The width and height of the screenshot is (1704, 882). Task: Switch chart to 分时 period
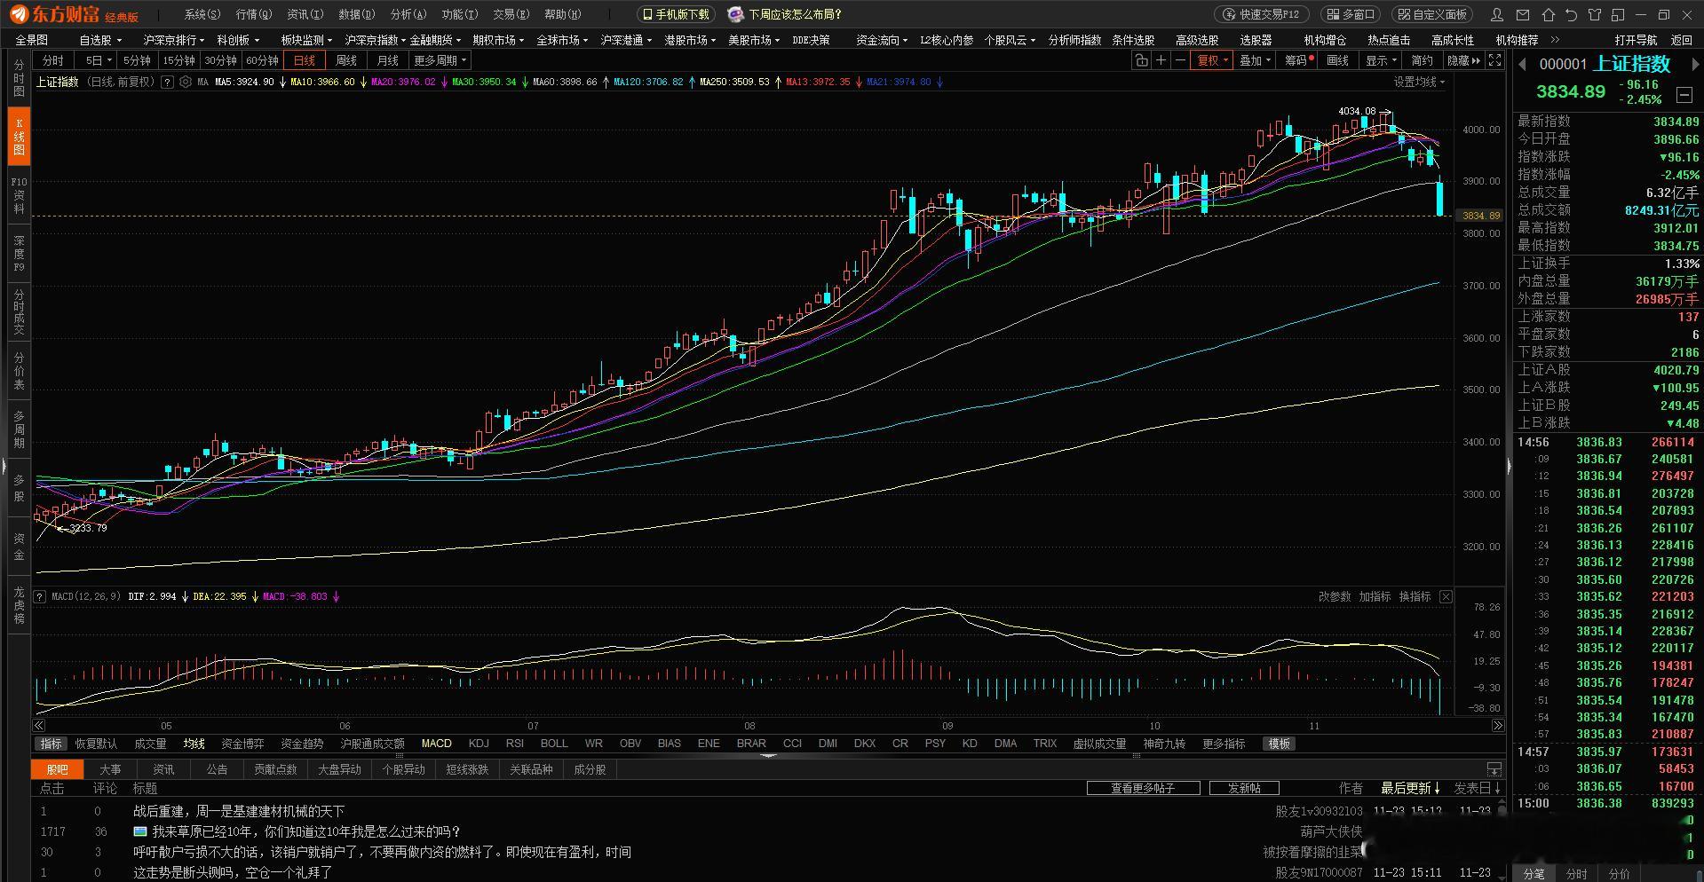pos(53,60)
